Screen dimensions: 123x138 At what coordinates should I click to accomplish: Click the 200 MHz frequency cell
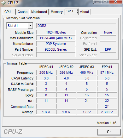46,72
